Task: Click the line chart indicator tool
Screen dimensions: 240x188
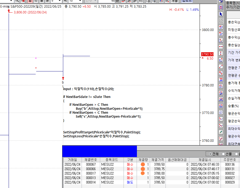Action: pyautogui.click(x=221, y=40)
